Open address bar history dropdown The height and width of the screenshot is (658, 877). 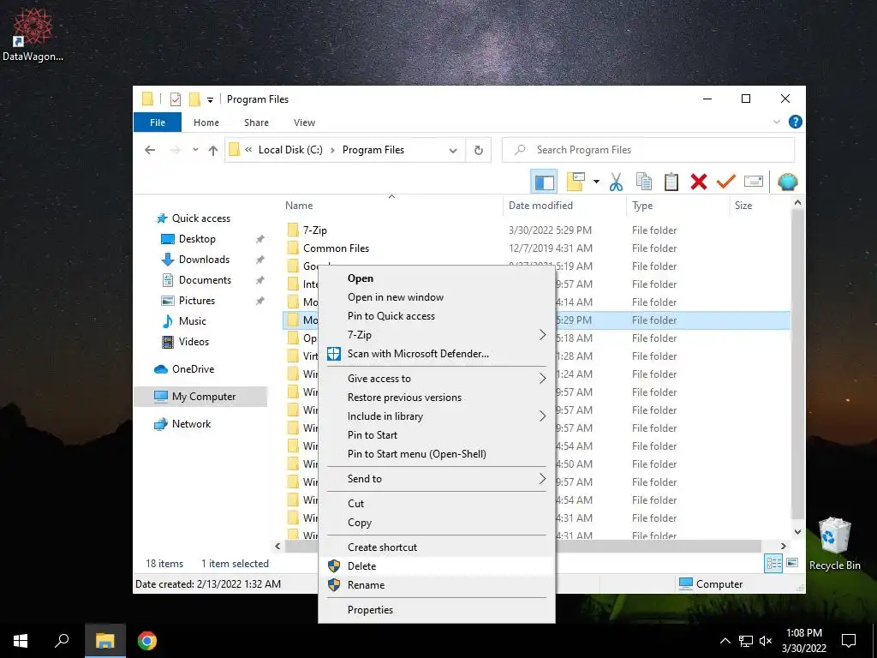(x=453, y=151)
